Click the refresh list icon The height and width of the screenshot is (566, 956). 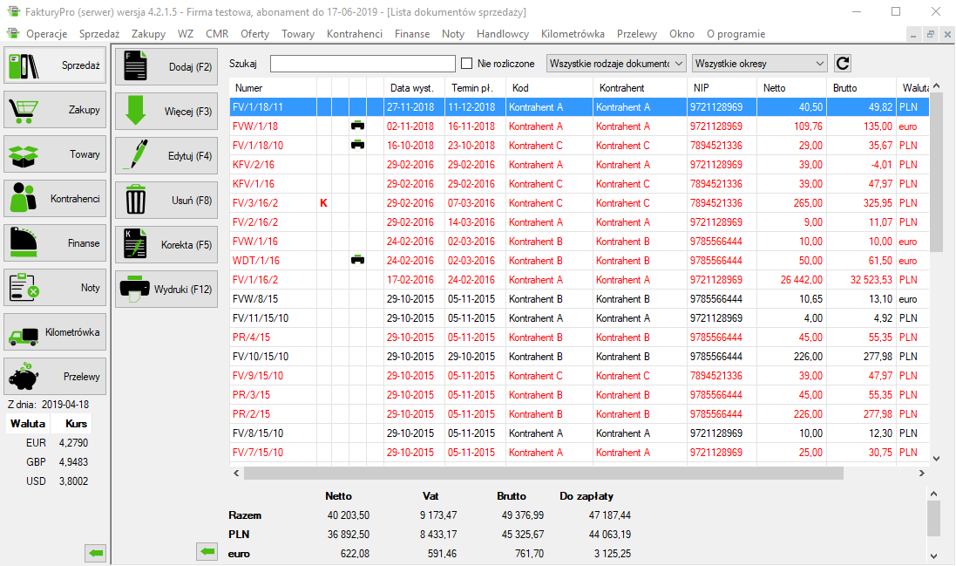(x=842, y=64)
